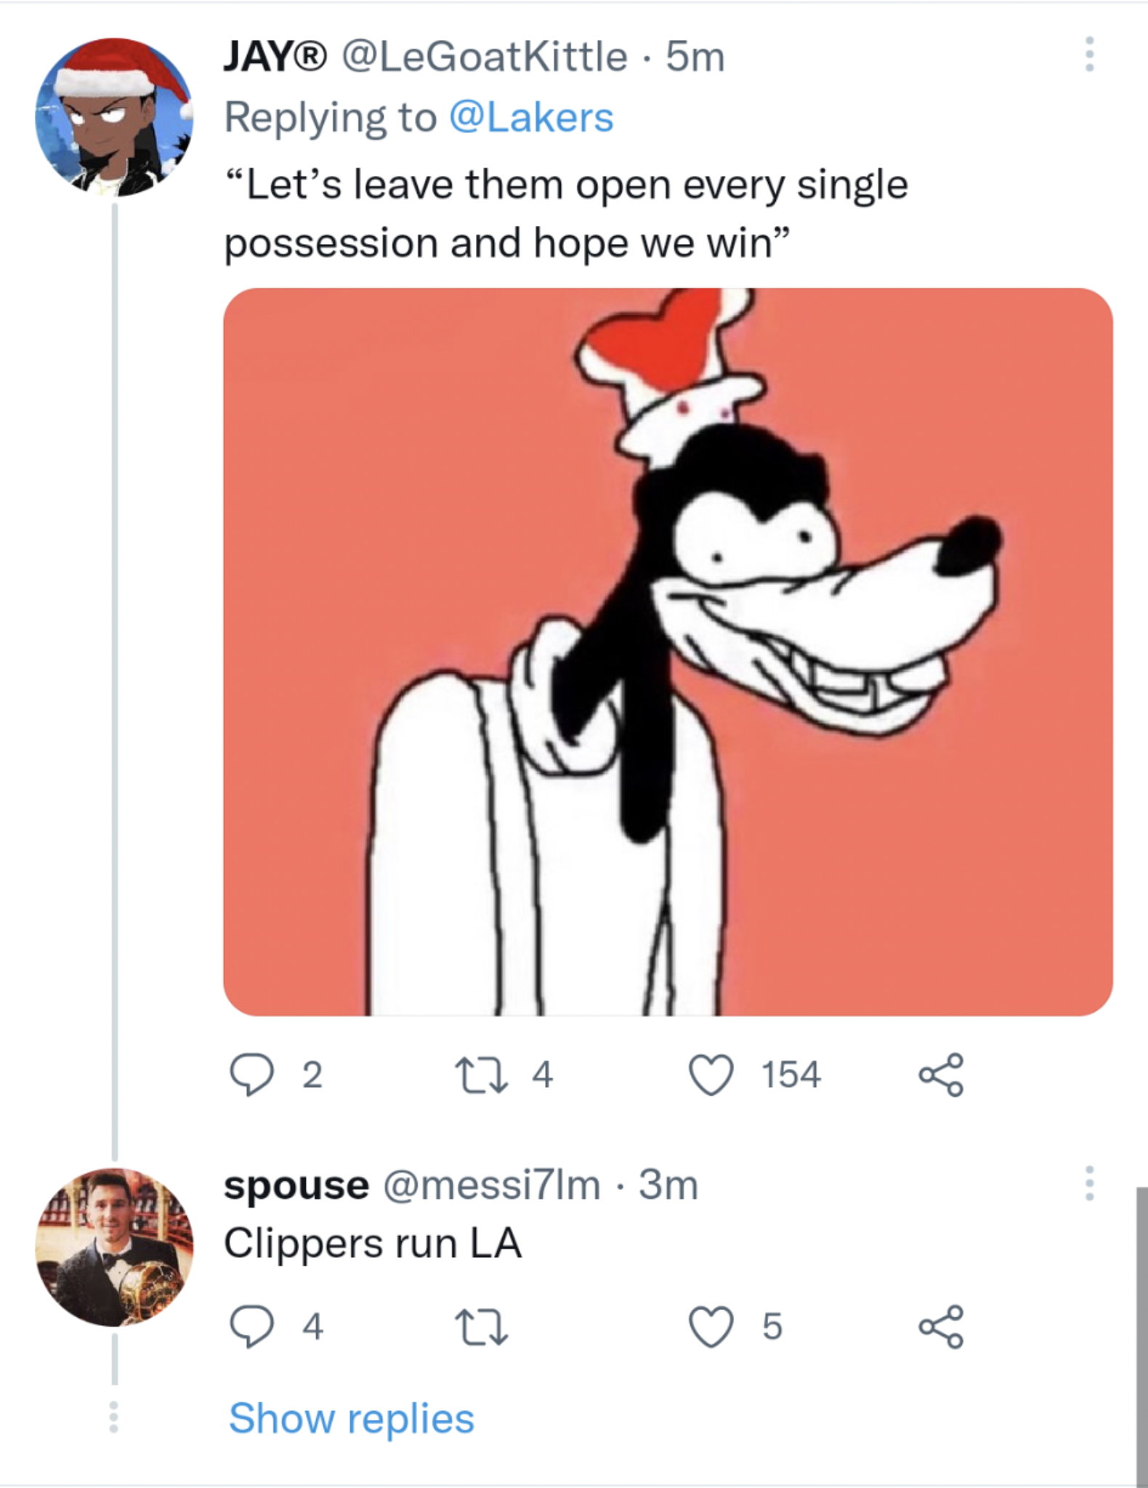Expand thread with Show replies
This screenshot has width=1148, height=1488.
point(351,1418)
